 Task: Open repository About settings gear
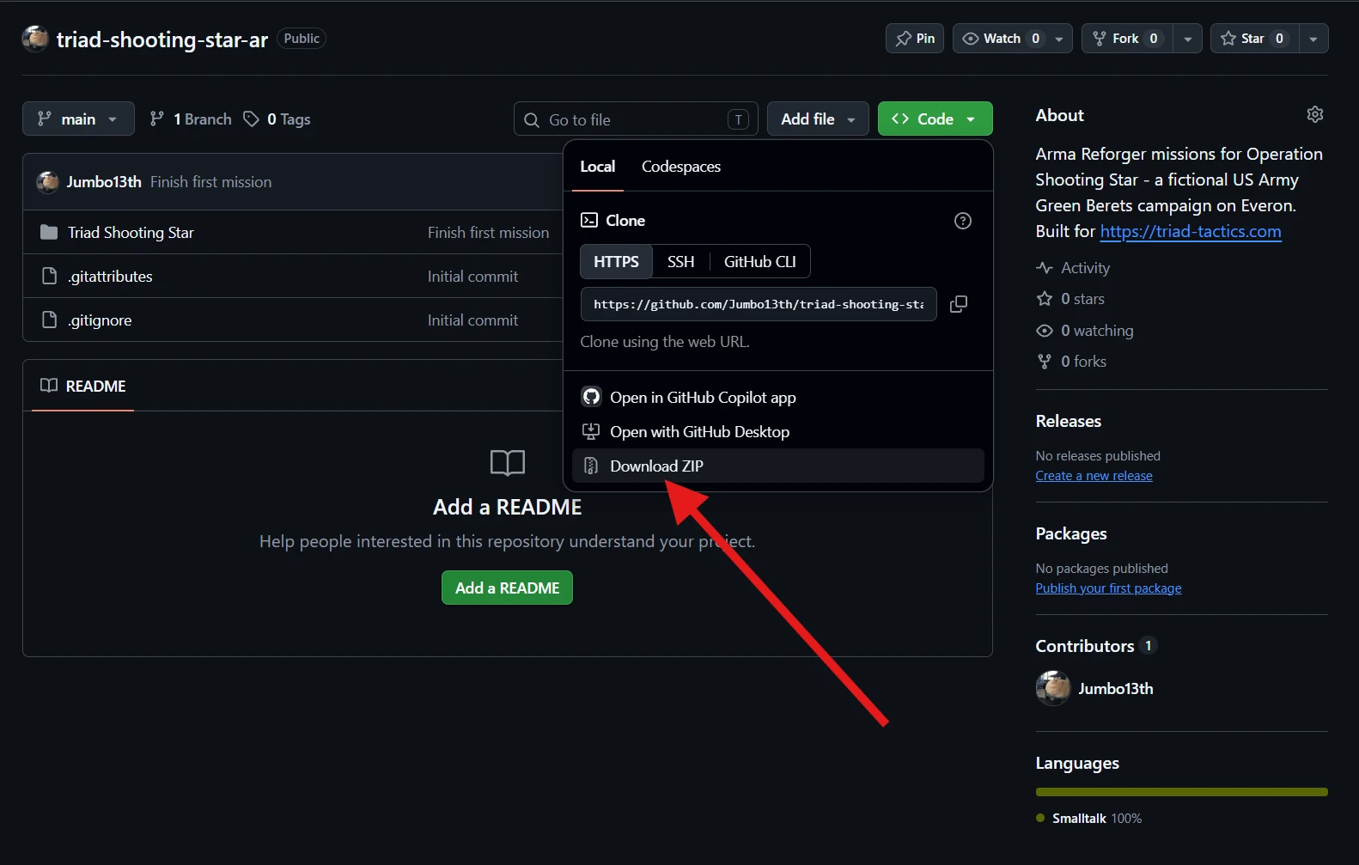(x=1315, y=114)
